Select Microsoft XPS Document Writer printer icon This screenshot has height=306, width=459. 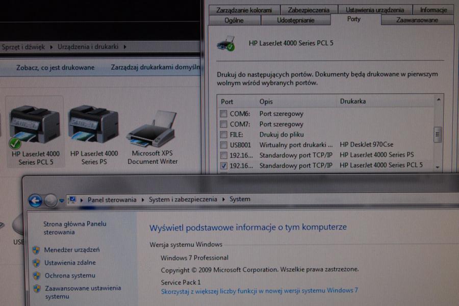pos(152,129)
